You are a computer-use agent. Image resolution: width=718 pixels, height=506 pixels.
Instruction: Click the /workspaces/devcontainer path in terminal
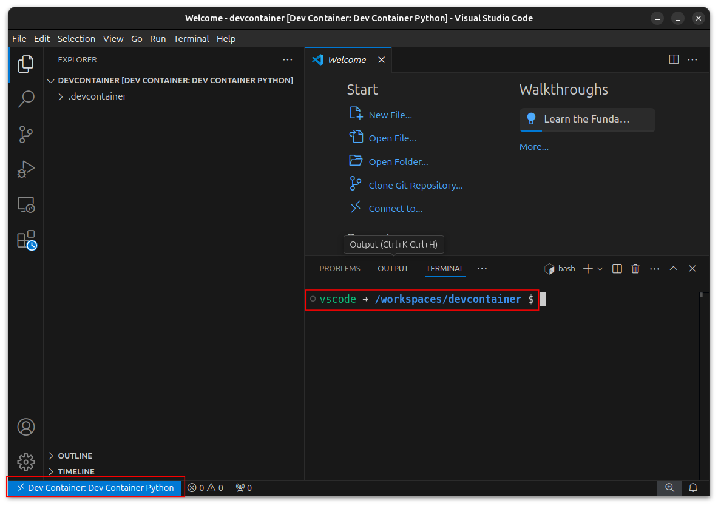pyautogui.click(x=448, y=300)
